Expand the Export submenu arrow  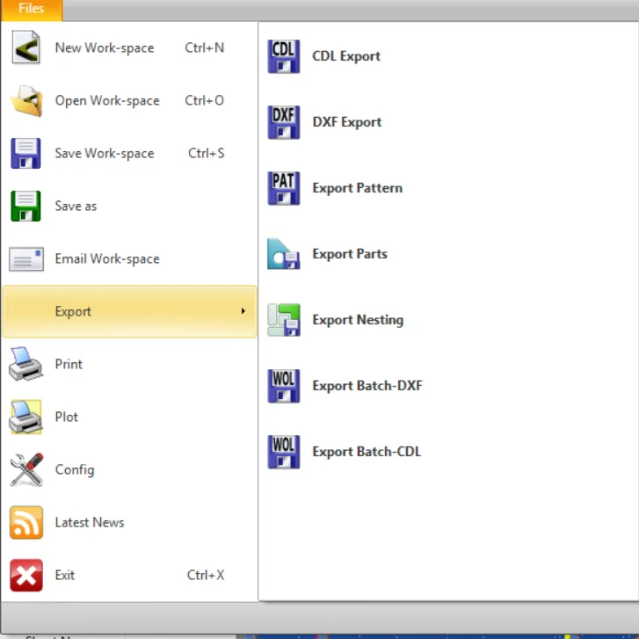pyautogui.click(x=243, y=311)
